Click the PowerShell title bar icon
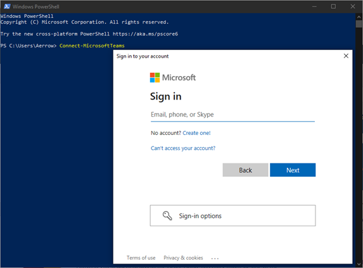Screen dimensions: 363x268 7,6
